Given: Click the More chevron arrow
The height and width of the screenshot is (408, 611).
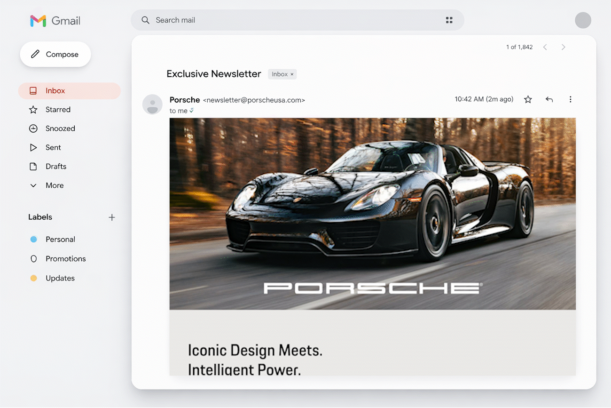Looking at the screenshot, I should (33, 185).
